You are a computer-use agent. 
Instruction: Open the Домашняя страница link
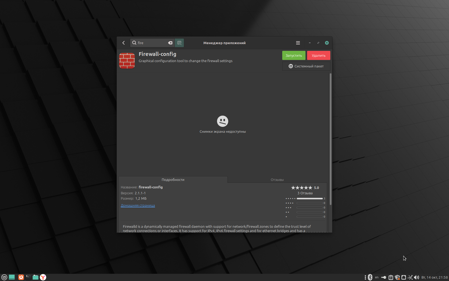138,206
